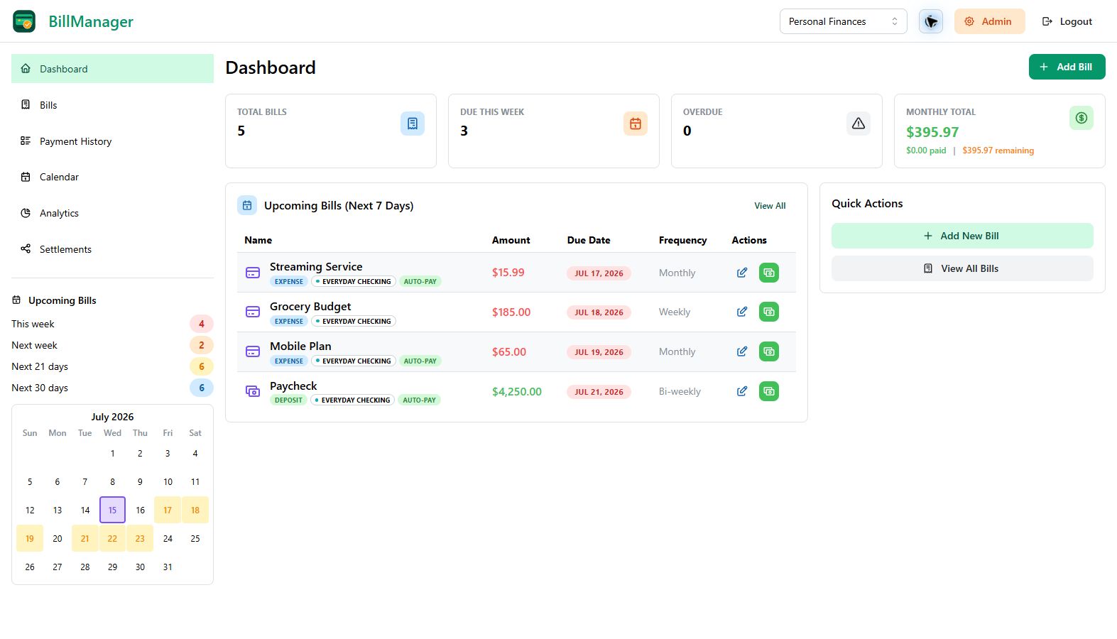The image size is (1117, 639).
Task: Click the Grocery Budget bill name
Action: tap(310, 307)
